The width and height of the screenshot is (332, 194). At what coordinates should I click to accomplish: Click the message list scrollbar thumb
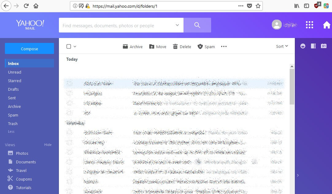292,86
